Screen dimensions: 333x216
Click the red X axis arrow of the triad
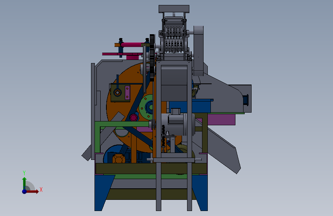tap(32, 191)
